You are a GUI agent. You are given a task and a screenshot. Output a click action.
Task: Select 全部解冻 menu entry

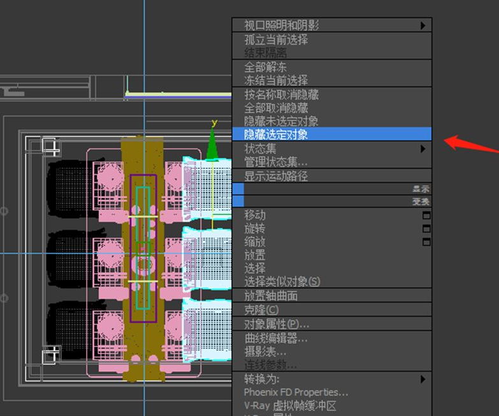[x=332, y=67]
